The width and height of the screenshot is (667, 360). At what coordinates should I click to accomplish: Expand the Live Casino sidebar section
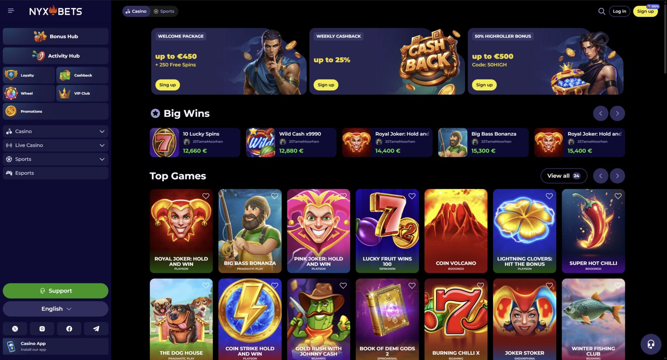pyautogui.click(x=56, y=145)
